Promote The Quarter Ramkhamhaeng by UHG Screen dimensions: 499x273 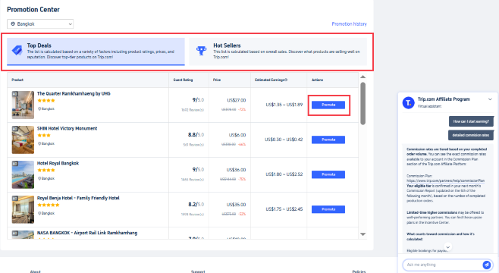pyautogui.click(x=328, y=105)
